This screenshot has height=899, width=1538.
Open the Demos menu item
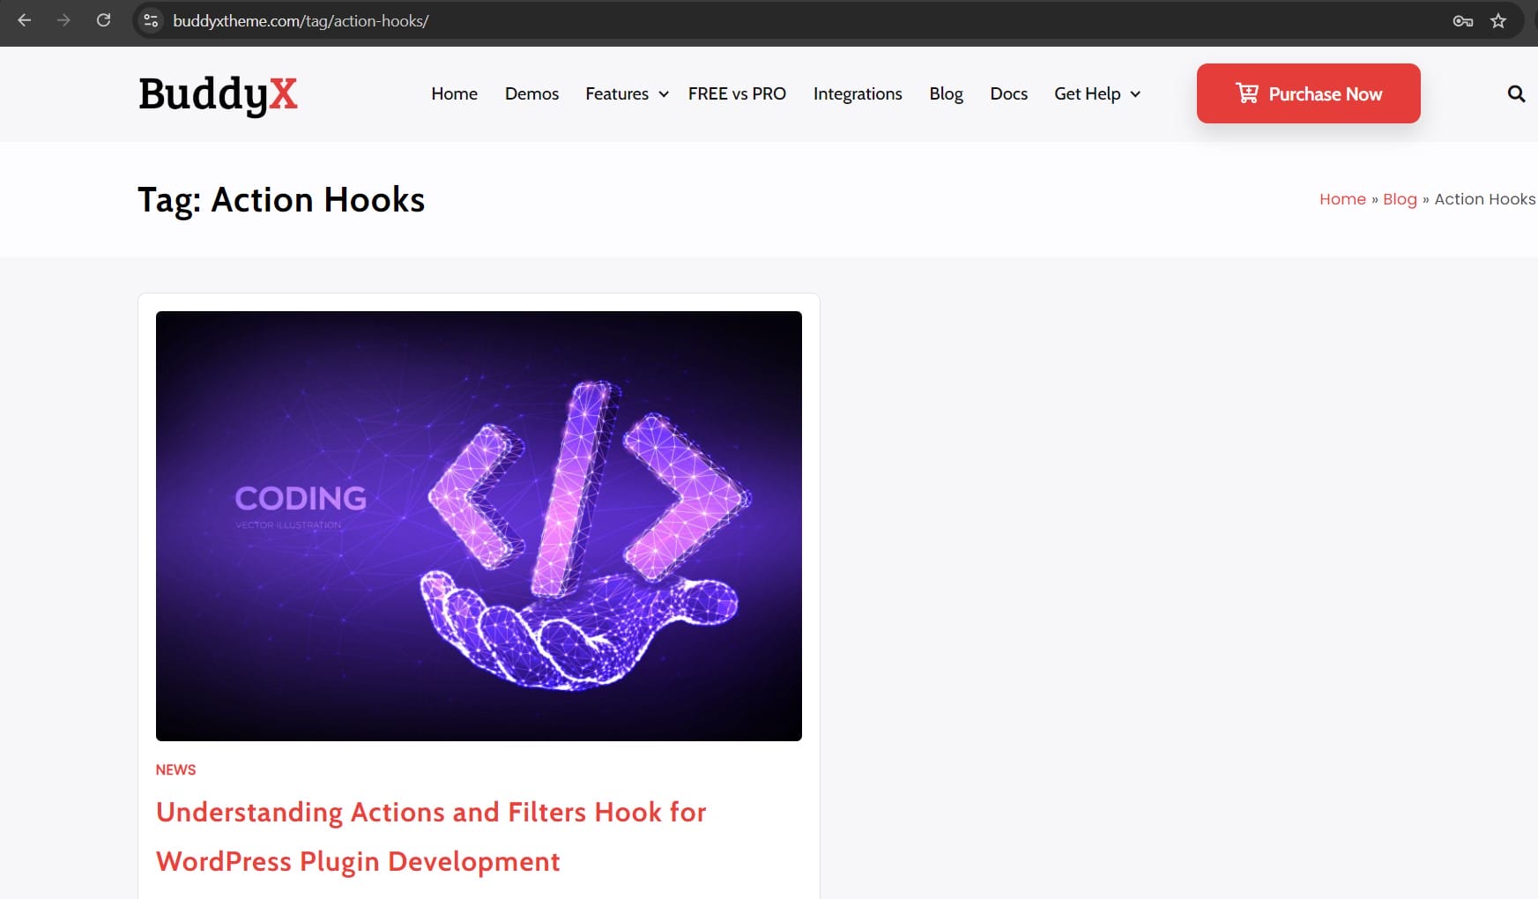531,93
